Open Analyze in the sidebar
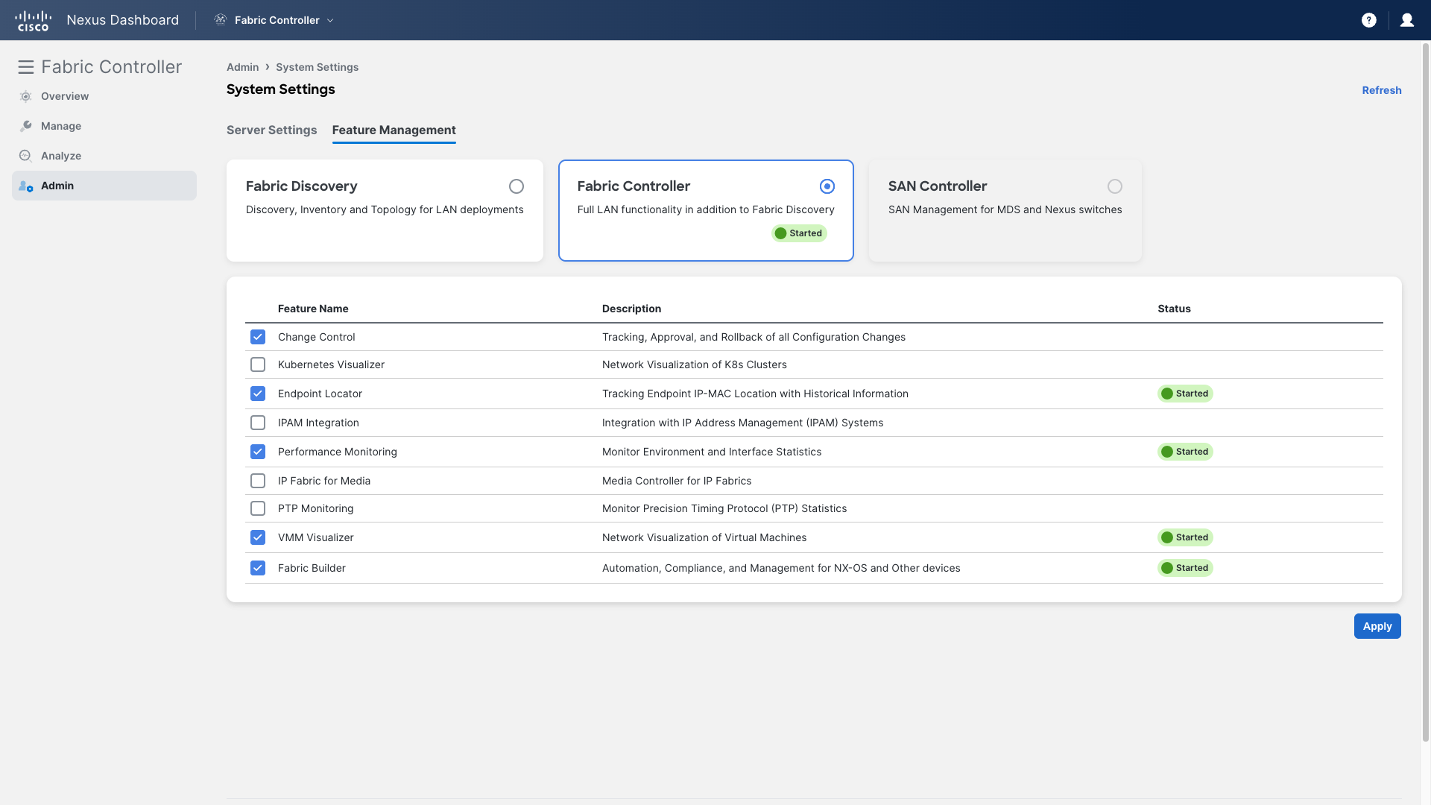 point(104,156)
